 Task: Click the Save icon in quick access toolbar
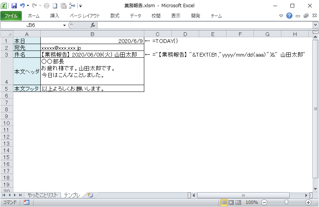(x=14, y=6)
